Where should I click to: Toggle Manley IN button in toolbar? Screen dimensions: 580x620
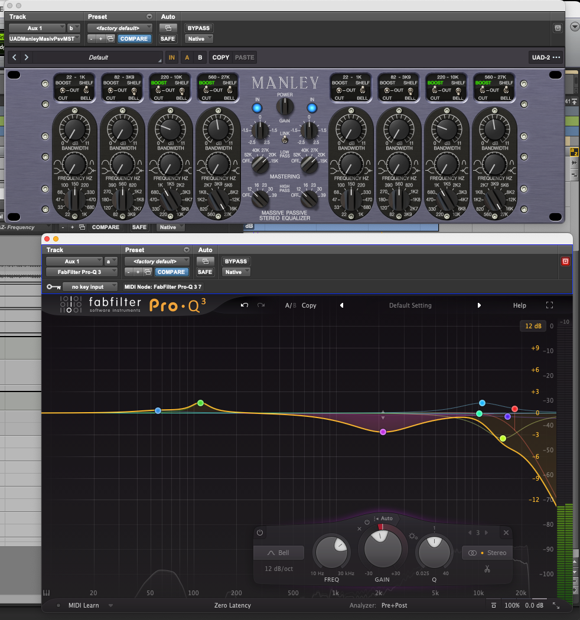[x=172, y=57]
